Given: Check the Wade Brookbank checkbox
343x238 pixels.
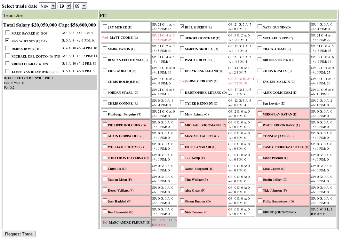Looking at the screenshot, I should click(x=260, y=124).
